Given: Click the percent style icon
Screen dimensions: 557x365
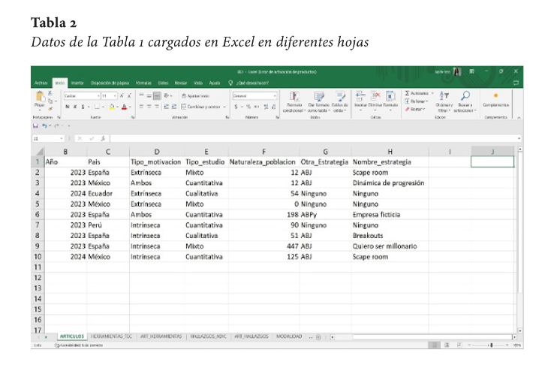Looking at the screenshot, I should tap(248, 107).
